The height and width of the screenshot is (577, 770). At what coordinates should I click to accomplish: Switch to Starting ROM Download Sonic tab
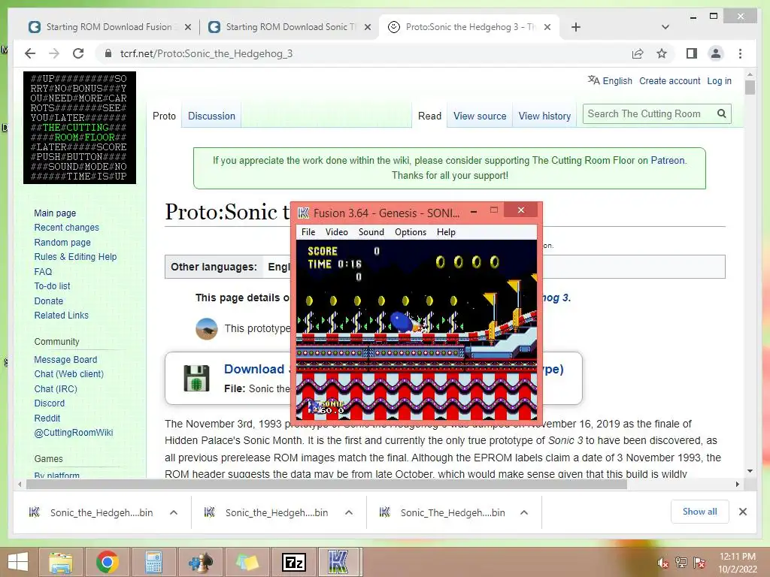click(290, 27)
